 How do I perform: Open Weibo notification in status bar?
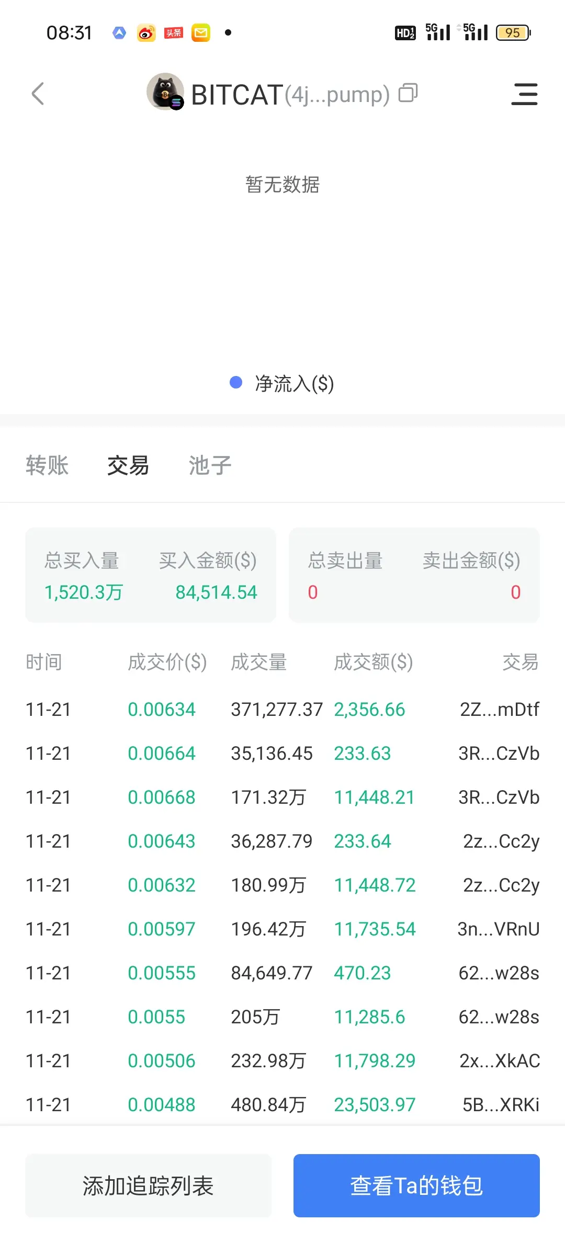[x=146, y=33]
